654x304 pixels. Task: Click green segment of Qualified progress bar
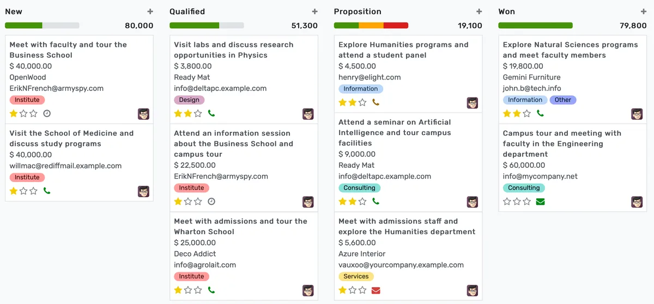coord(194,26)
